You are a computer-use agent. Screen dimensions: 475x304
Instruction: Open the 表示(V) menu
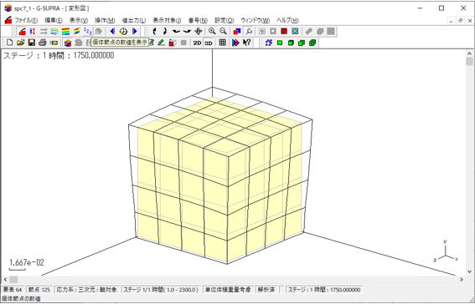click(x=79, y=20)
